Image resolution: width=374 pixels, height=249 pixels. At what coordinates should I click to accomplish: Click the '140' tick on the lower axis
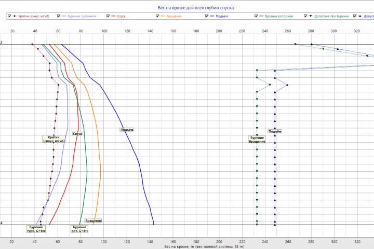coord(150,242)
